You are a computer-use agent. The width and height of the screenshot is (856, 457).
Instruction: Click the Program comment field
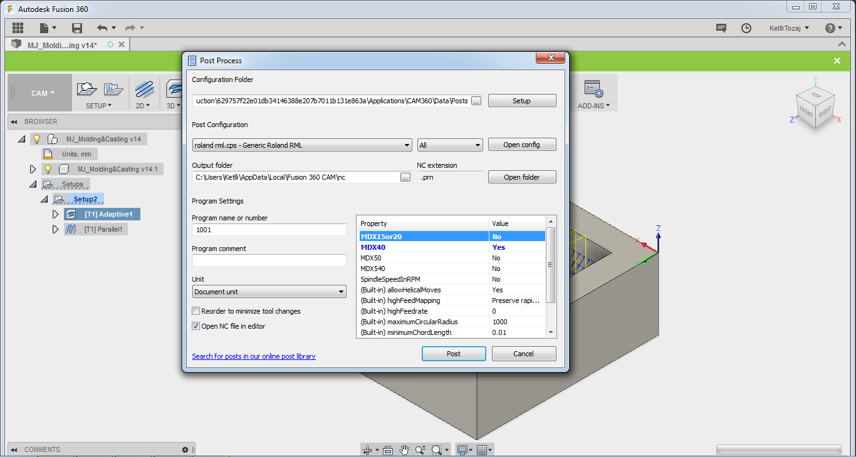(269, 260)
